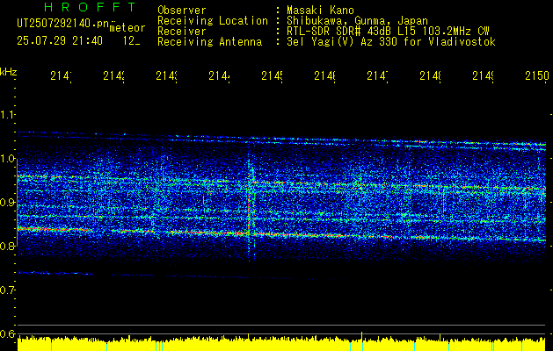Click the 'Receiver' field label
This screenshot has width=553, height=351.
[182, 32]
